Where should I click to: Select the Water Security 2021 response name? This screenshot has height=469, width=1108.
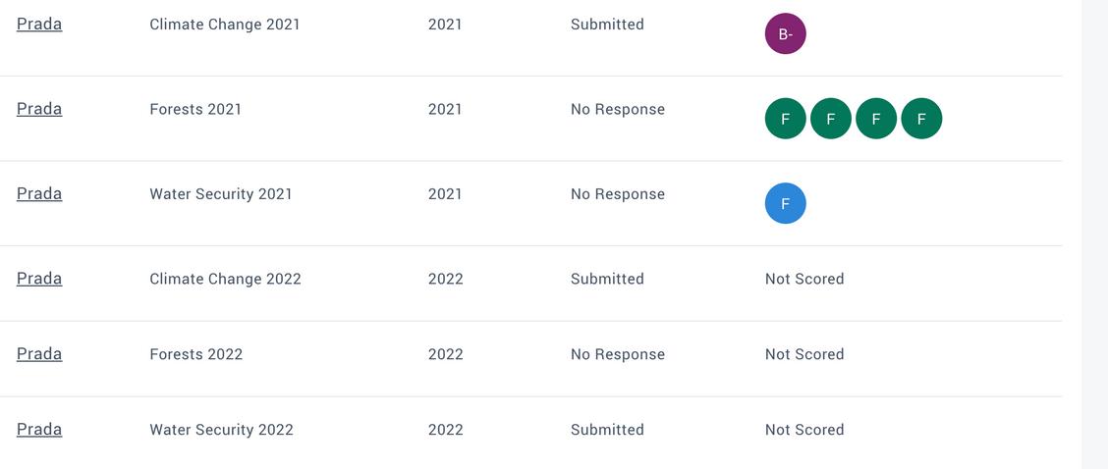coord(221,194)
